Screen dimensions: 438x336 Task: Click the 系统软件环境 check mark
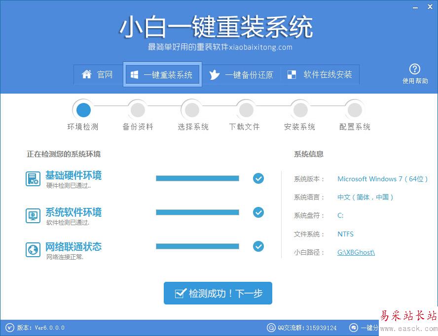point(258,212)
